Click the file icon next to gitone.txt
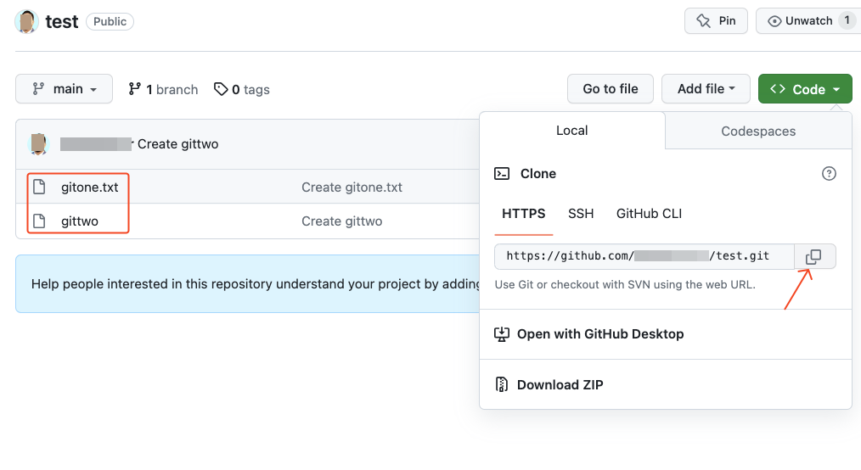 39,187
